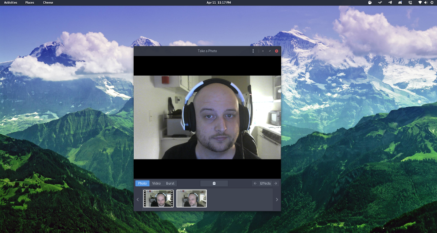Expand thumbnail strip right chevron

pyautogui.click(x=277, y=200)
